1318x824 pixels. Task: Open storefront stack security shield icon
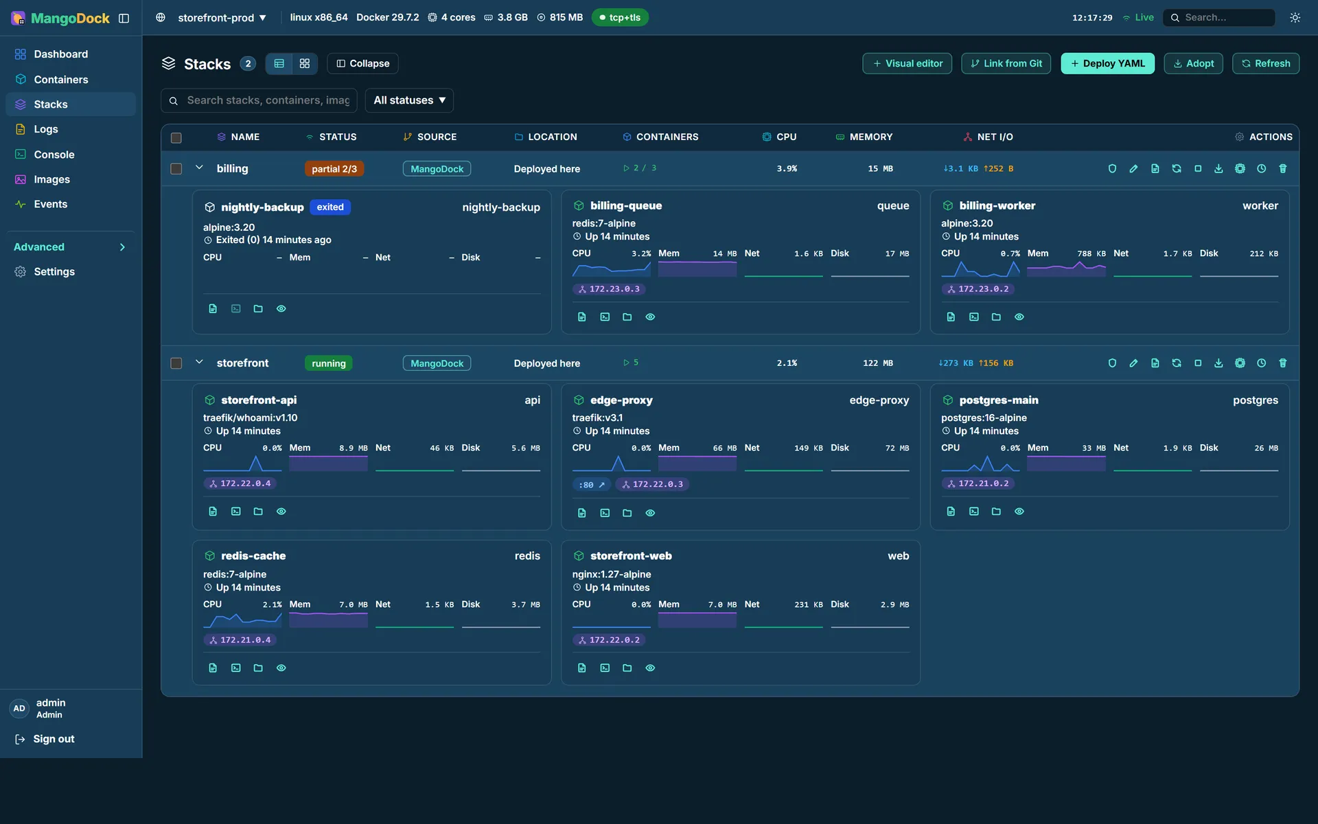1112,363
